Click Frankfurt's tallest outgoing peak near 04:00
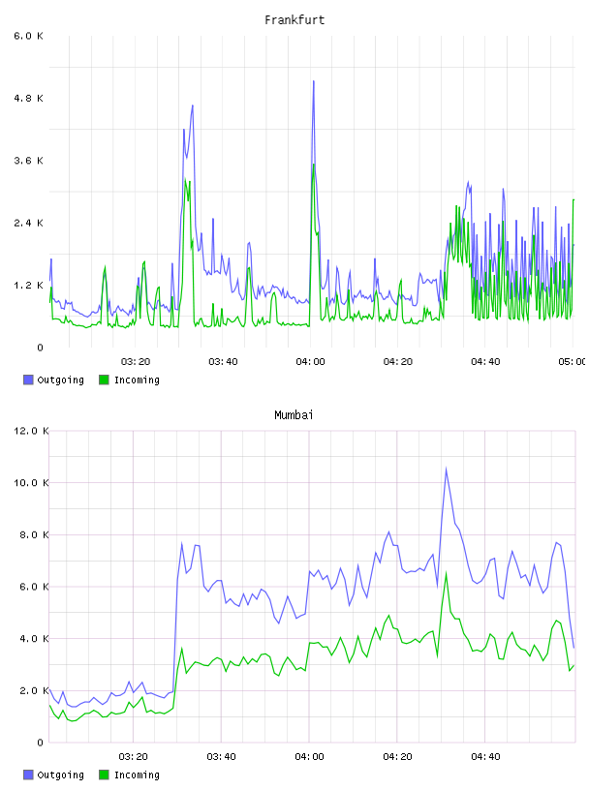Image resolution: width=589 pixels, height=790 pixels. pyautogui.click(x=314, y=81)
